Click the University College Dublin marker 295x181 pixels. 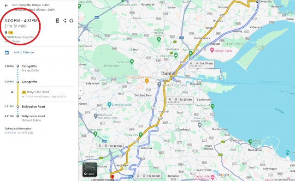pos(200,125)
